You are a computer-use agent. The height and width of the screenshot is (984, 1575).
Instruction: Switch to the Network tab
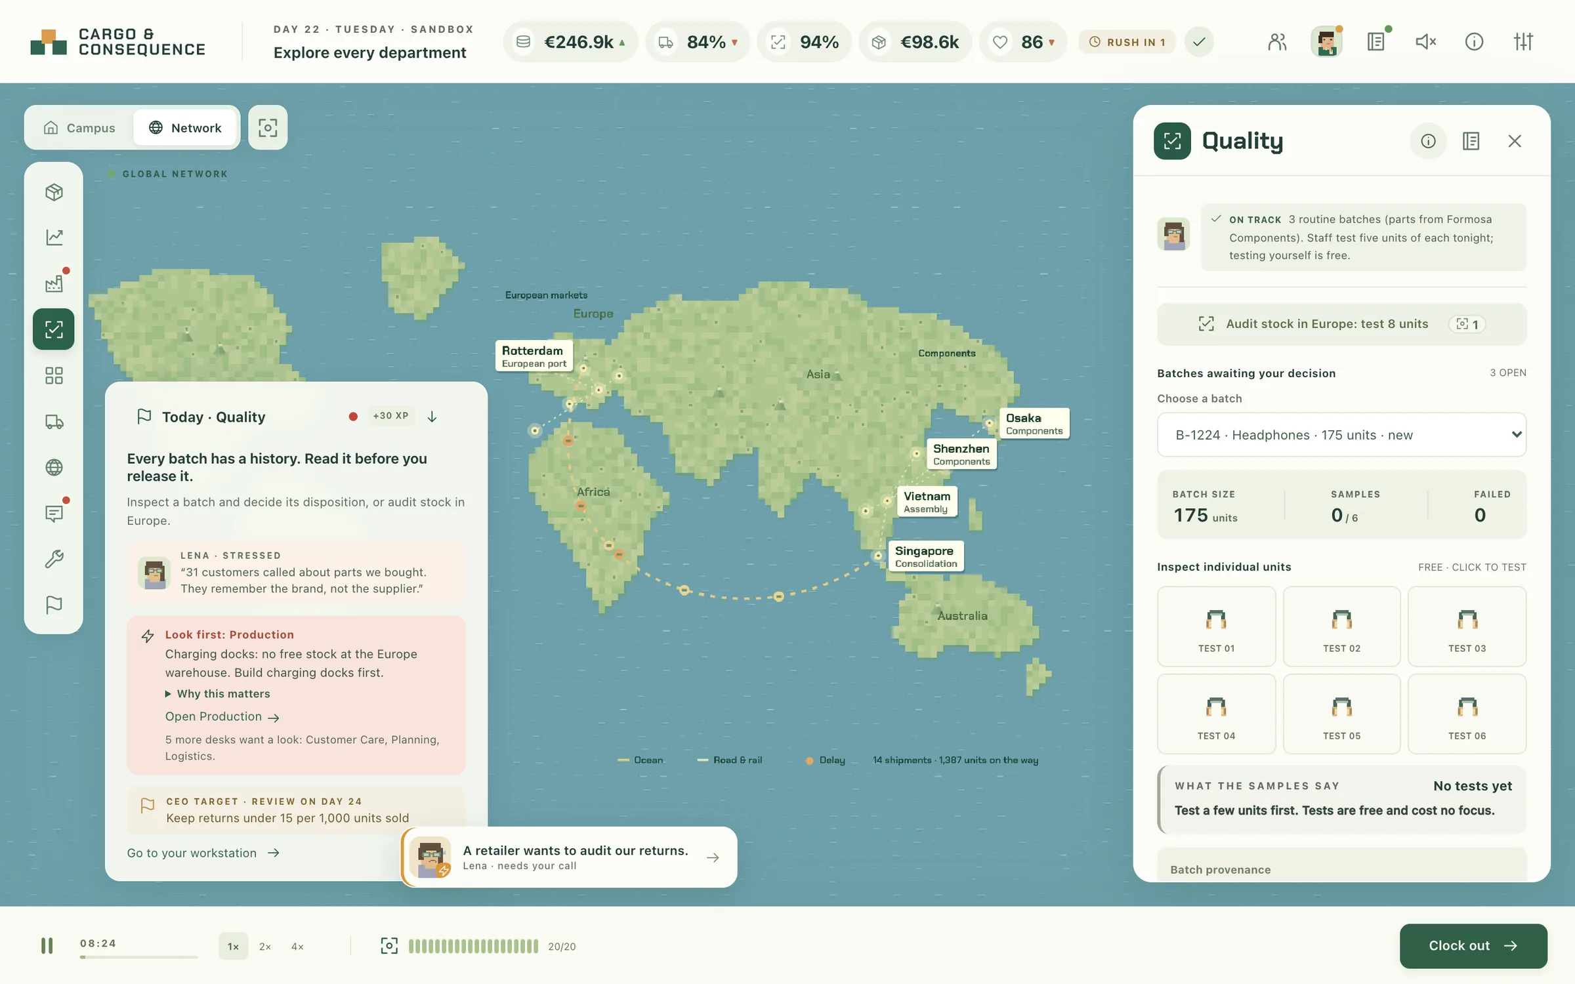tap(186, 127)
